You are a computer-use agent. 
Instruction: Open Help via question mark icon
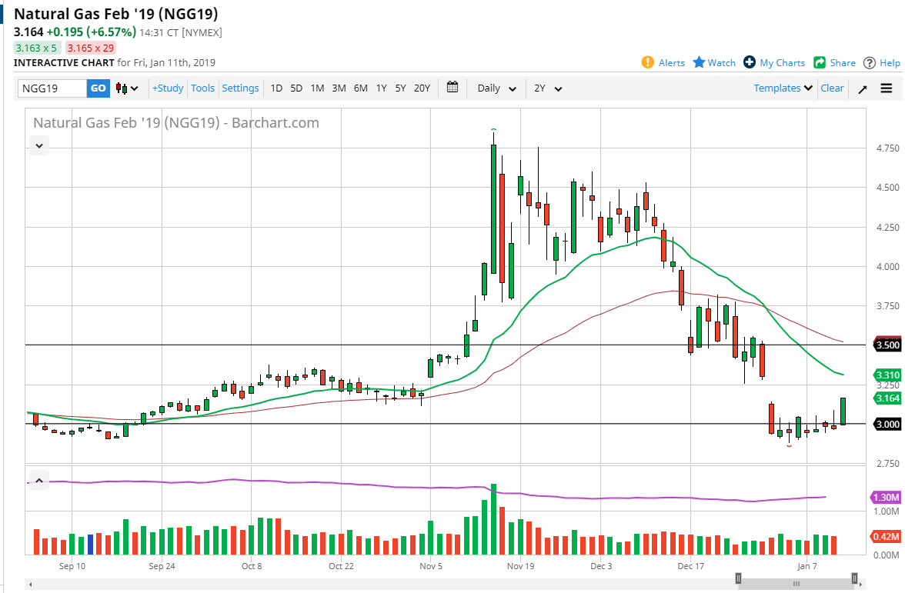click(870, 63)
